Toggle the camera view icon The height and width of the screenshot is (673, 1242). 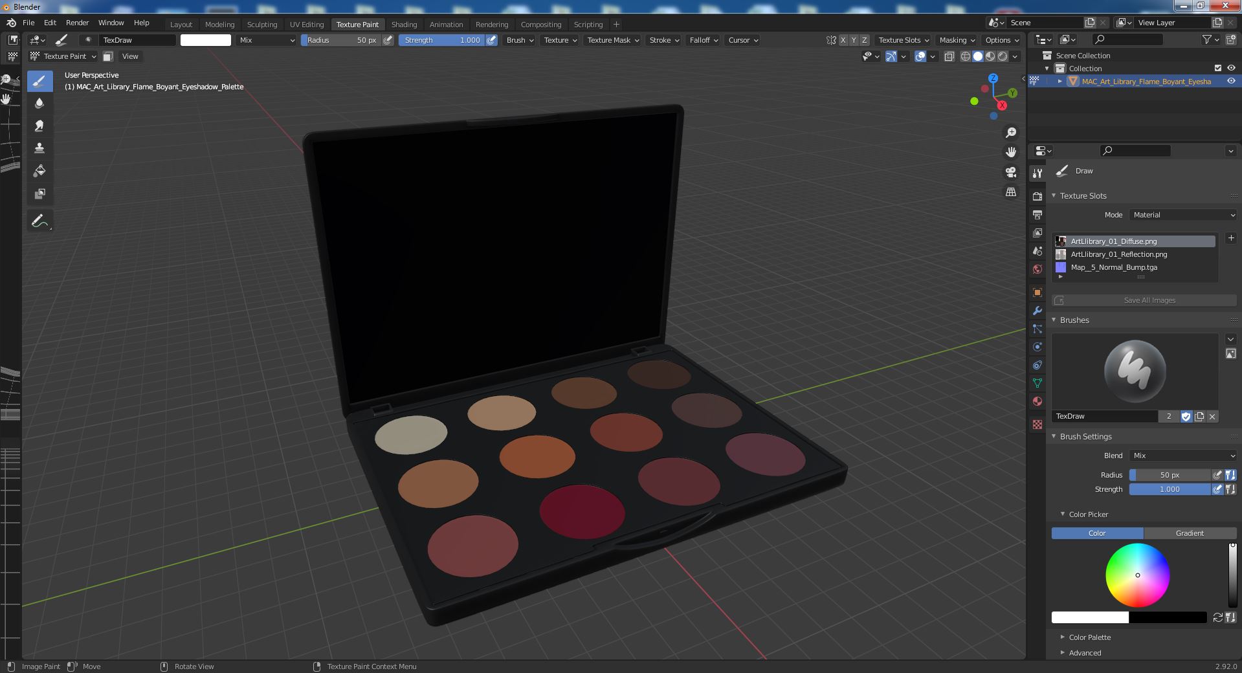[1011, 172]
